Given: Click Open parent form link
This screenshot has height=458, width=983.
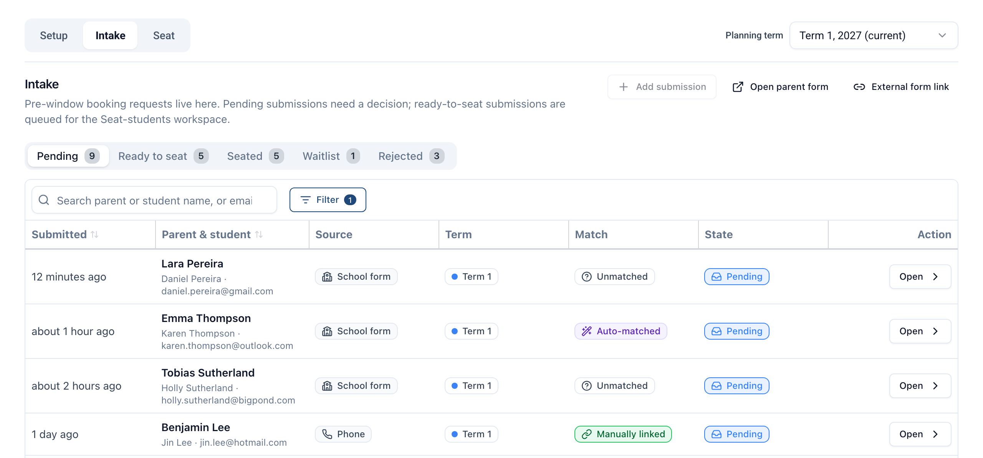Looking at the screenshot, I should 780,87.
